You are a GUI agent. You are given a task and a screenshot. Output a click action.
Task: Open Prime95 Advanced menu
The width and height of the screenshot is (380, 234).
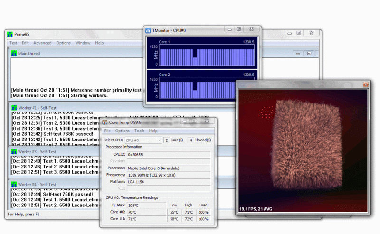pyautogui.click(x=42, y=43)
